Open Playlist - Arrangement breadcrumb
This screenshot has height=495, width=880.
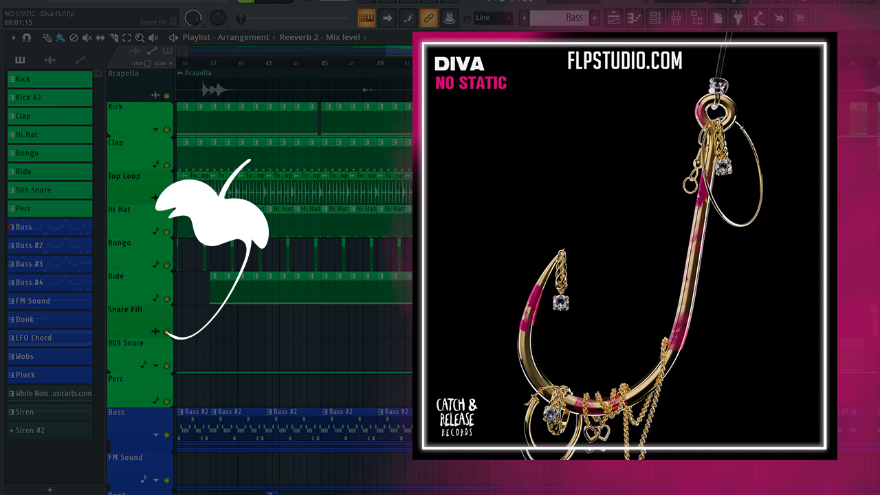pyautogui.click(x=225, y=38)
